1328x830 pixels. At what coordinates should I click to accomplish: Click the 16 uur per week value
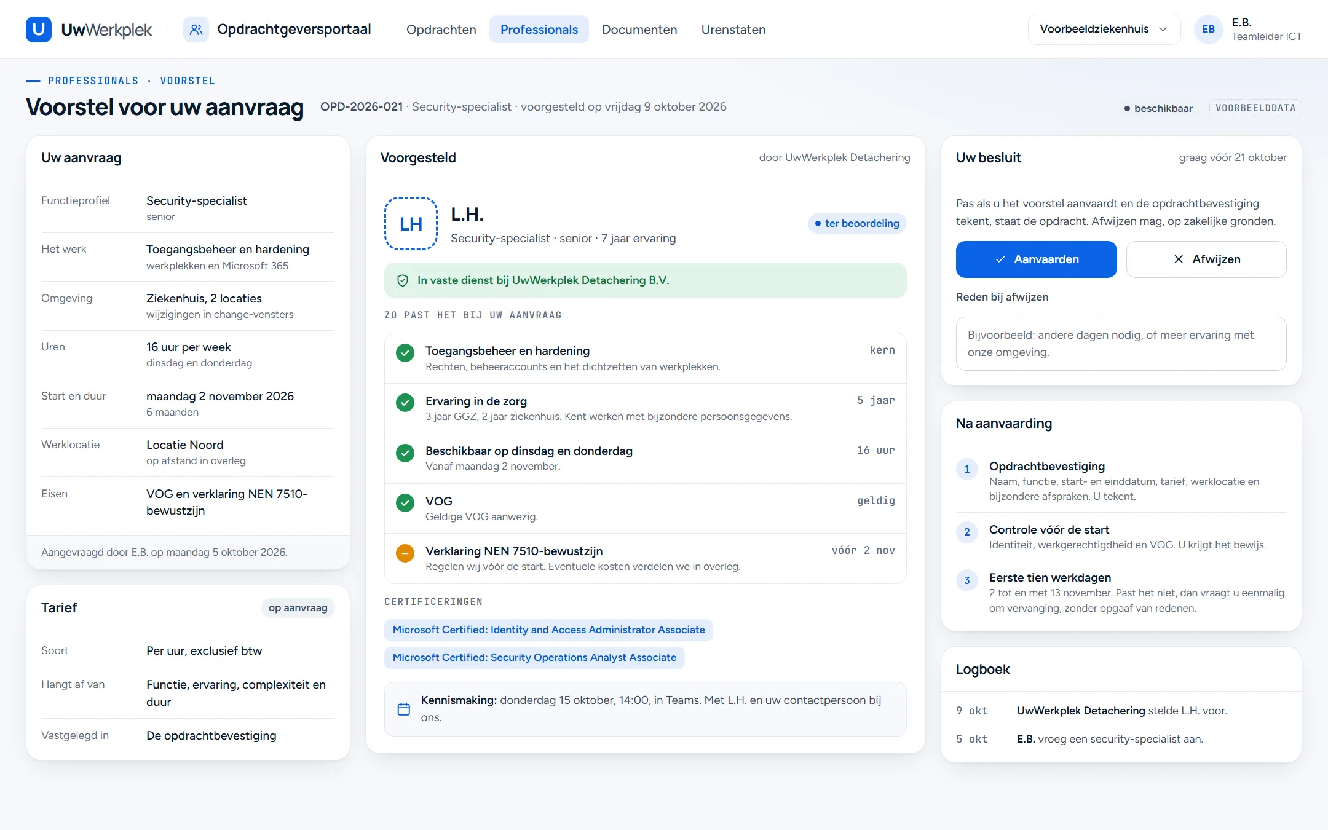[189, 347]
